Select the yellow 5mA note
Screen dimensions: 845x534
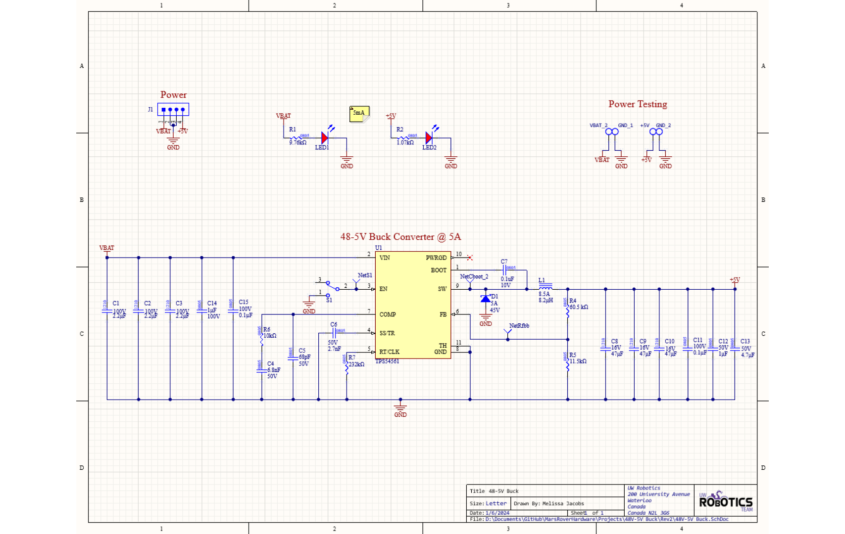click(x=359, y=114)
